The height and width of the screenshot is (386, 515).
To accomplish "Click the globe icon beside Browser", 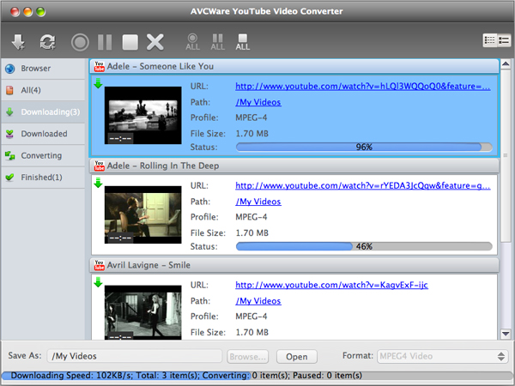I will click(x=10, y=69).
